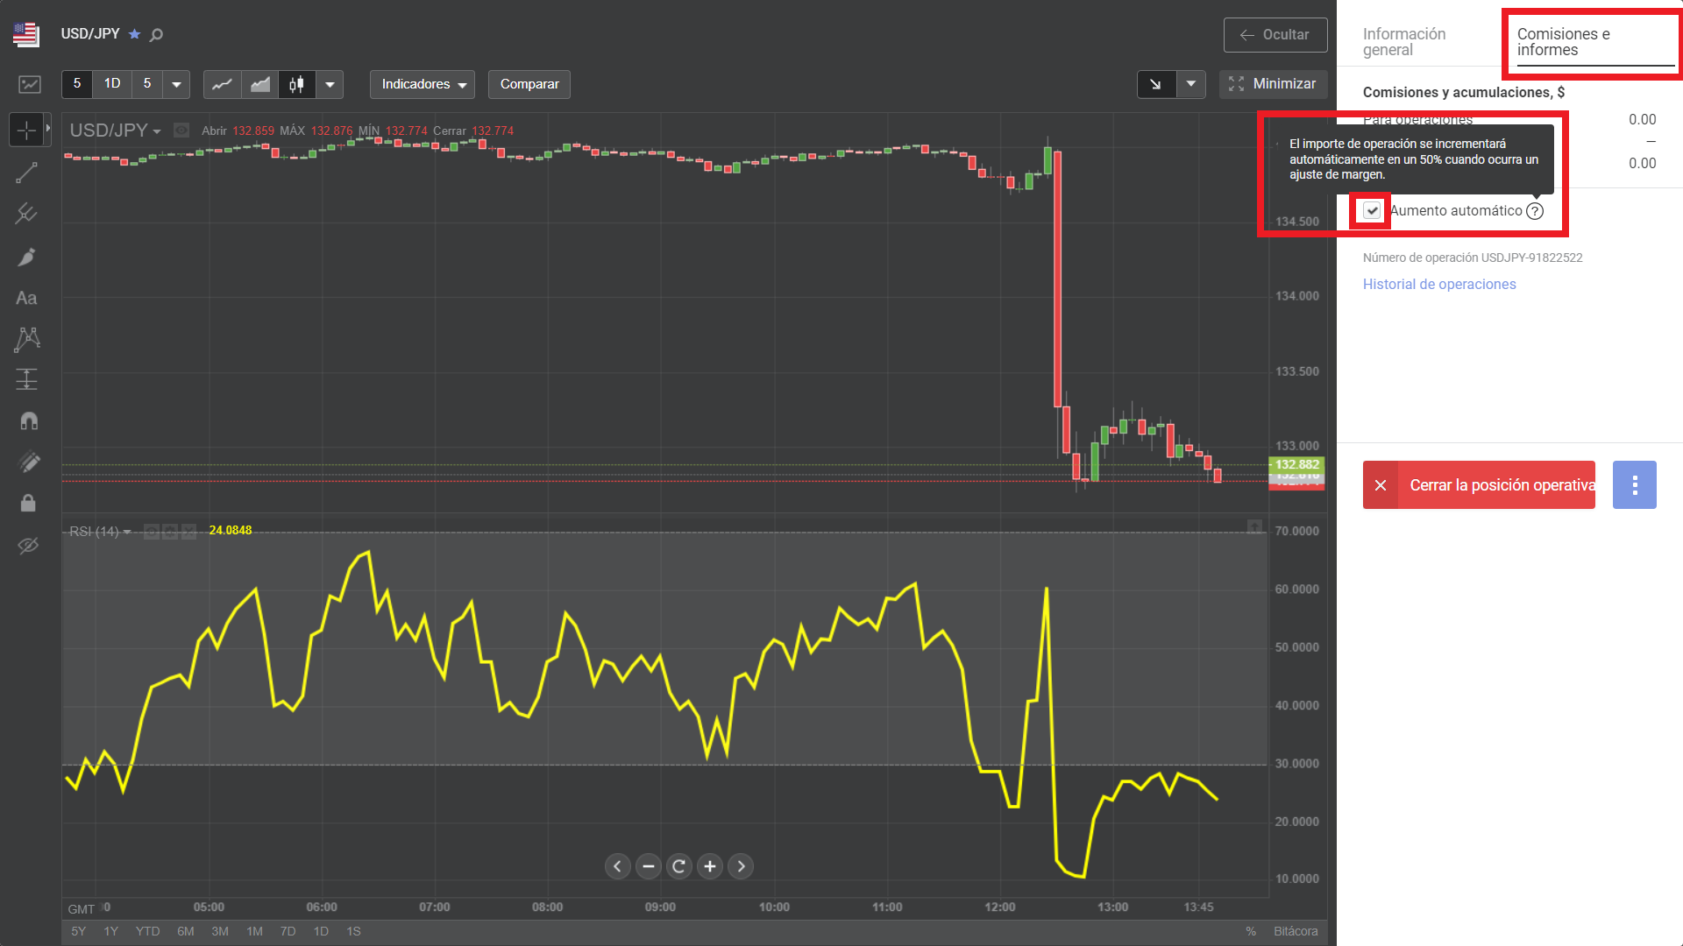Expand the chart style dropdown arrow
This screenshot has height=946, width=1683.
pos(330,84)
